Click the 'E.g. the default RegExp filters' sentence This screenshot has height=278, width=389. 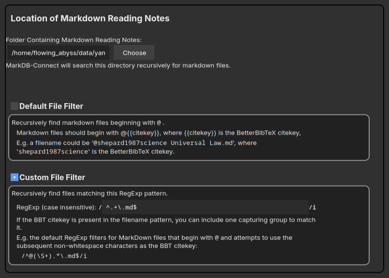coord(154,242)
